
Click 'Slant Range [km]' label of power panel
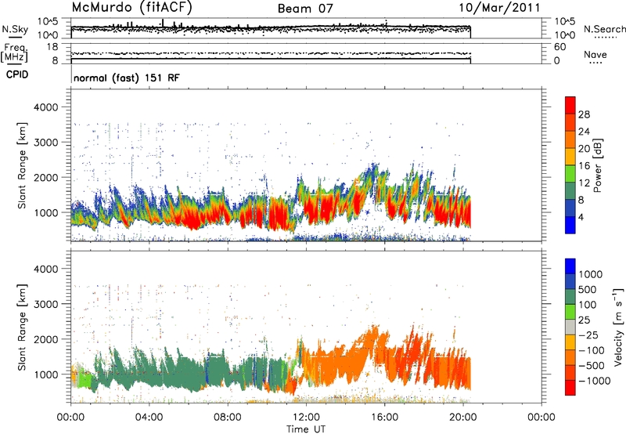click(22, 165)
